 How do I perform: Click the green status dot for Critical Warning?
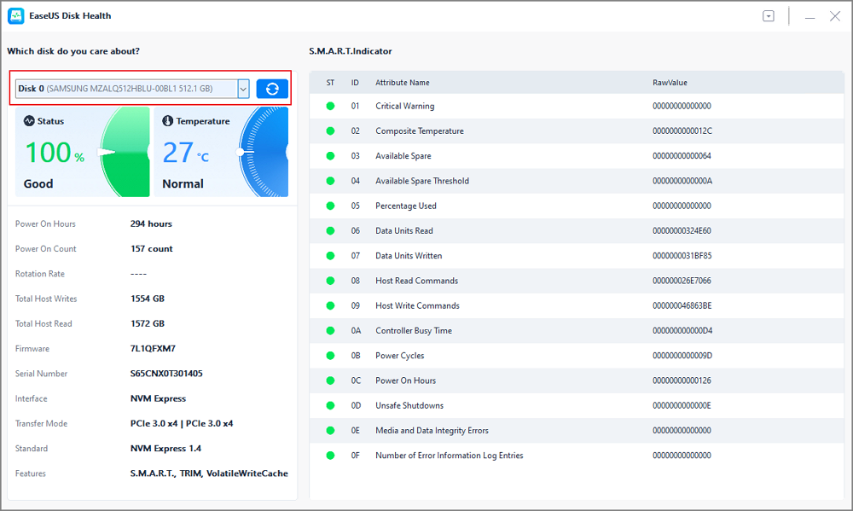(x=330, y=107)
